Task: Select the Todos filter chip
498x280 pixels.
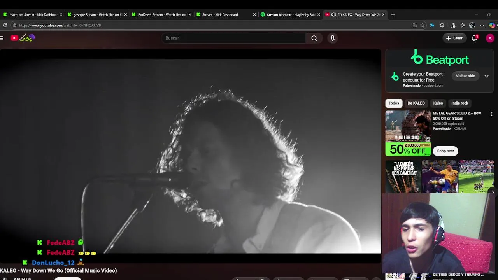Action: pyautogui.click(x=394, y=103)
